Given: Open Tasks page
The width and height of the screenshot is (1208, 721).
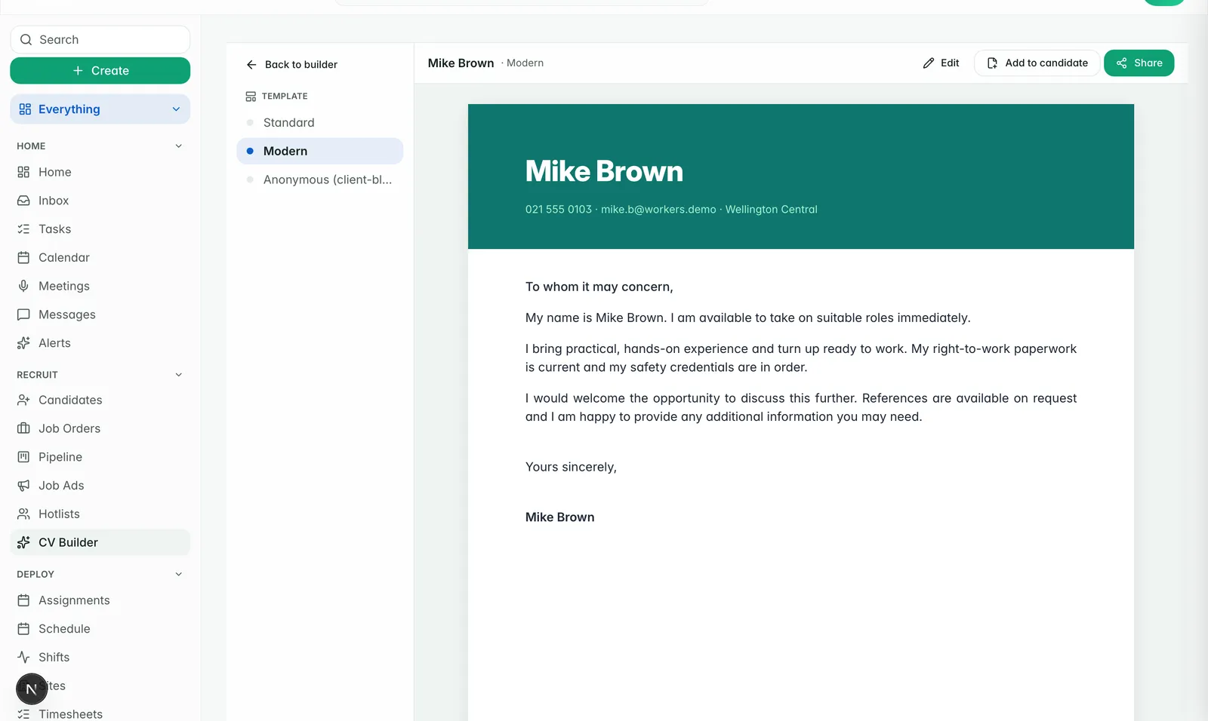Looking at the screenshot, I should (100, 229).
